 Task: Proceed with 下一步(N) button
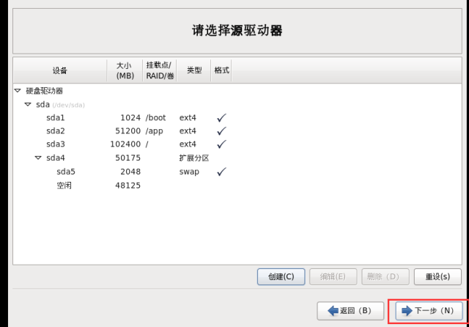click(x=429, y=311)
